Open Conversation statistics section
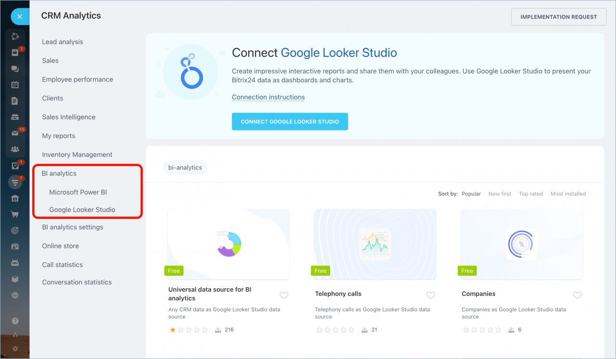The width and height of the screenshot is (616, 359). tap(77, 282)
